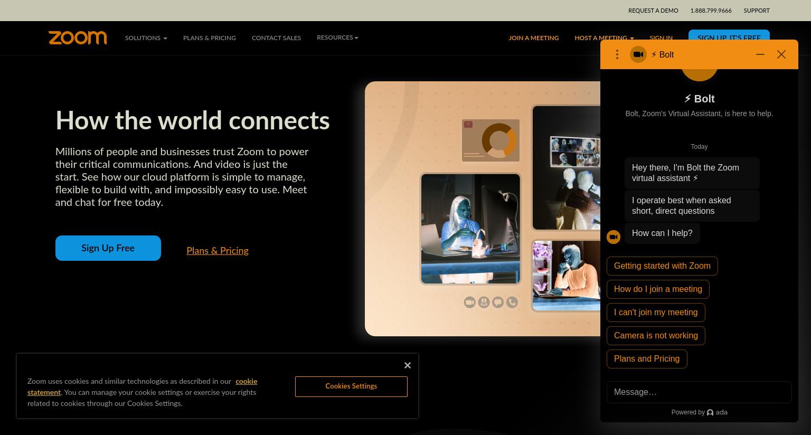811x435 pixels.
Task: Click the 1.888.799.9666 phone number
Action: coord(711,11)
